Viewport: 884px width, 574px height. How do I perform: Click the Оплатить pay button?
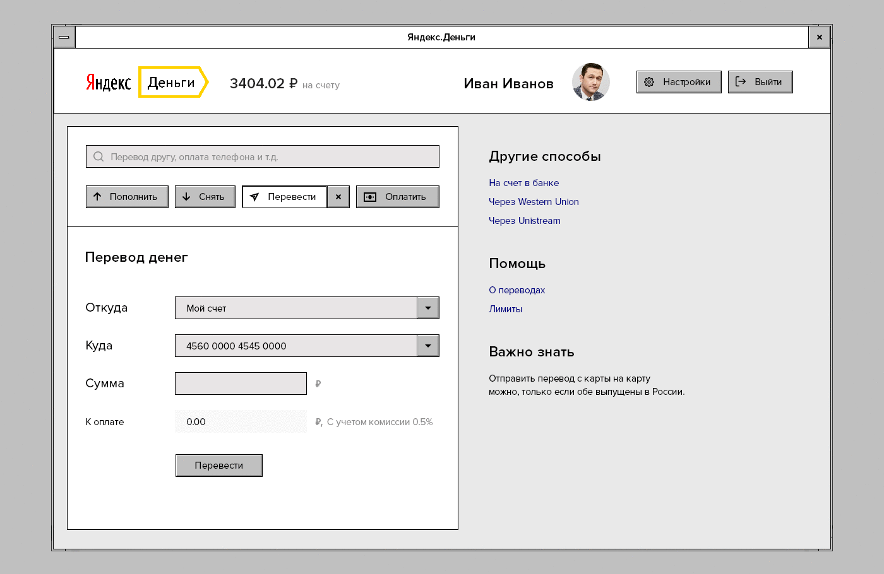(x=398, y=197)
